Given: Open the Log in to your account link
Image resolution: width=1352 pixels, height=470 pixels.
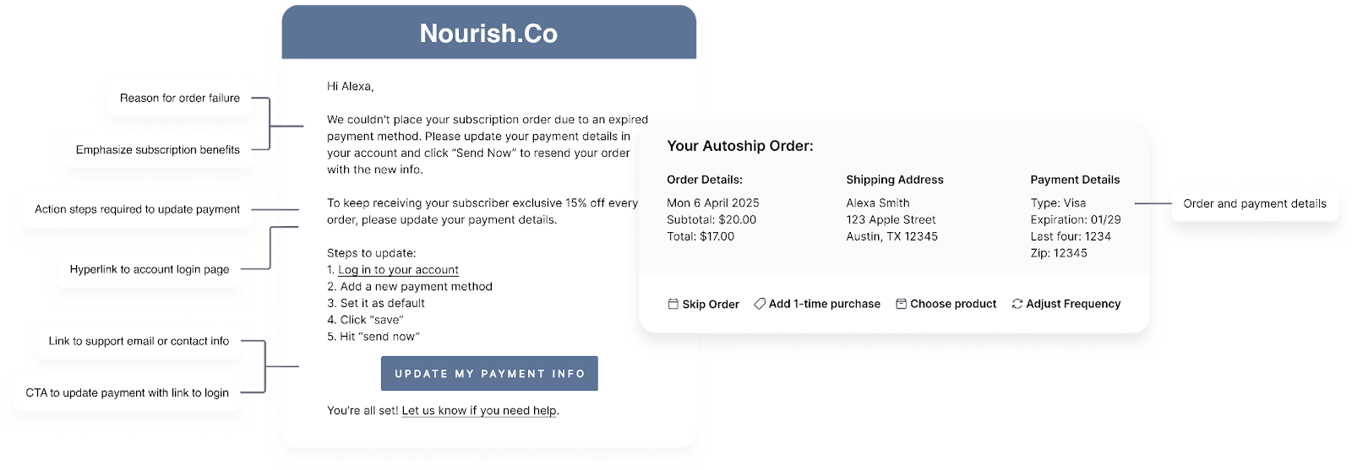Looking at the screenshot, I should [x=398, y=270].
